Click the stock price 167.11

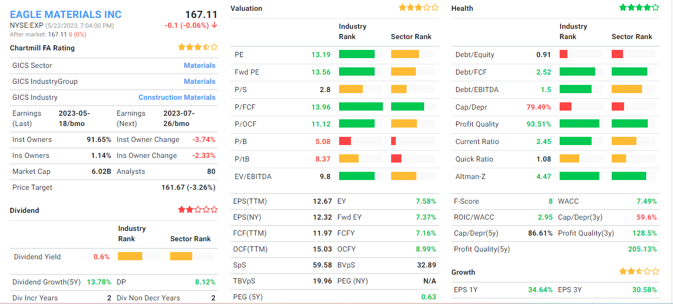click(201, 15)
